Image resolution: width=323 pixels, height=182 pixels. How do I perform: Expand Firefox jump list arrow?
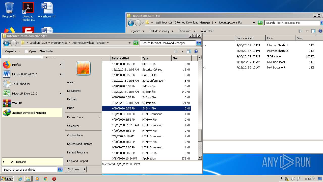point(61,65)
